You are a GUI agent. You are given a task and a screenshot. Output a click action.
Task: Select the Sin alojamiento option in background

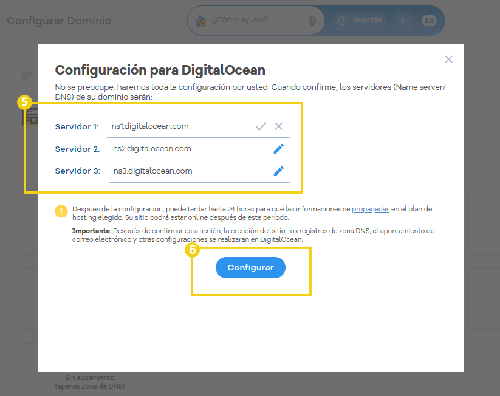pyautogui.click(x=89, y=381)
